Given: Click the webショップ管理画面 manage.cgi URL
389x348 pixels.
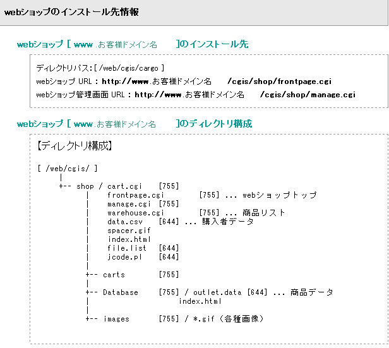Looking at the screenshot, I should pyautogui.click(x=245, y=95).
